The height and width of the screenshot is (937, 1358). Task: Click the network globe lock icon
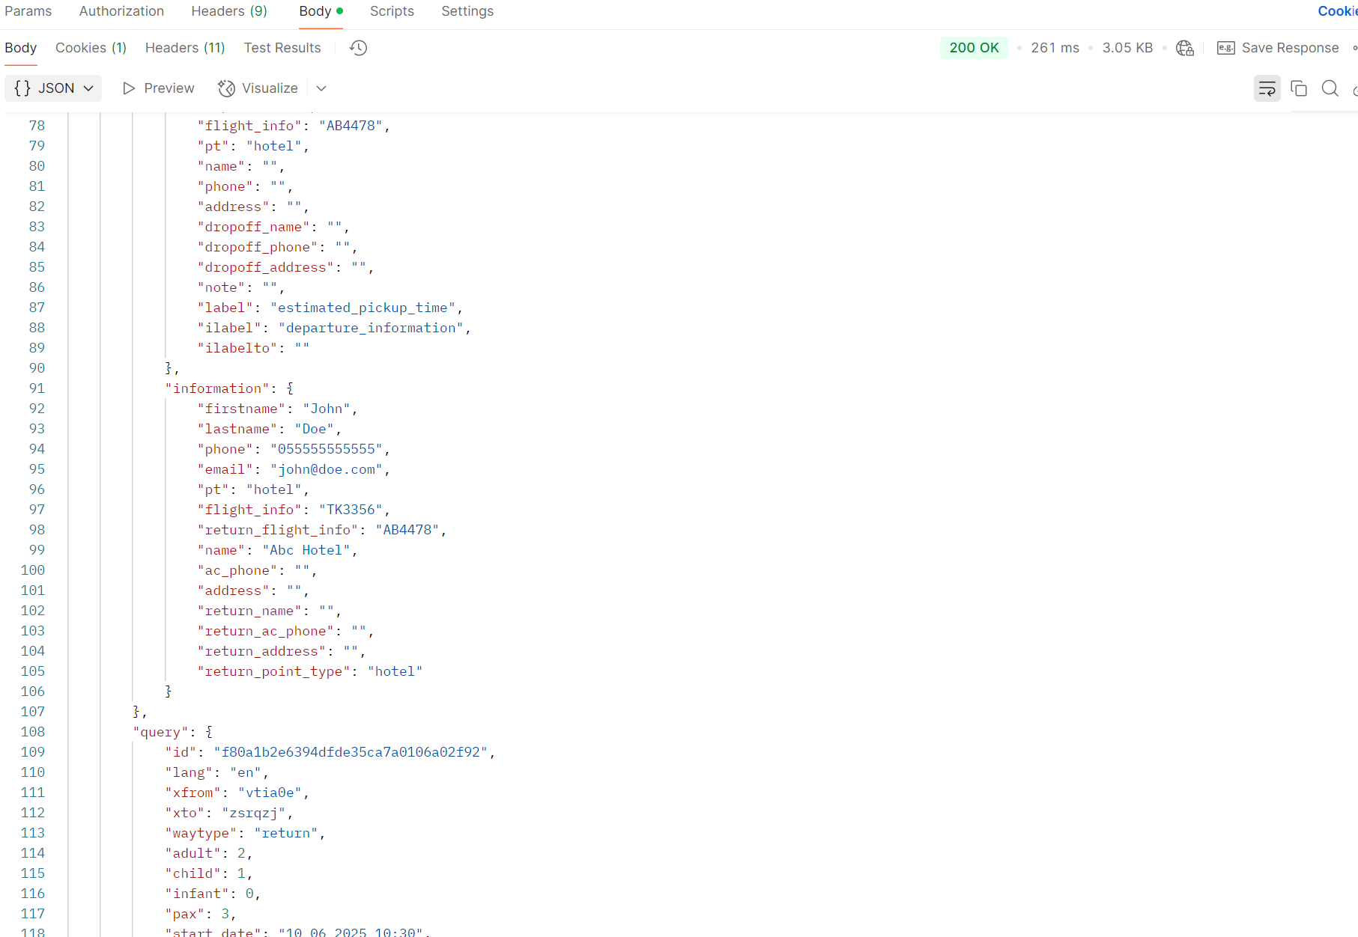pyautogui.click(x=1185, y=48)
